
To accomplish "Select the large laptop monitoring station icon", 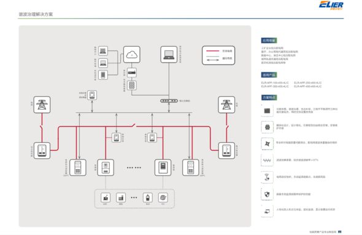I will [x=169, y=55].
